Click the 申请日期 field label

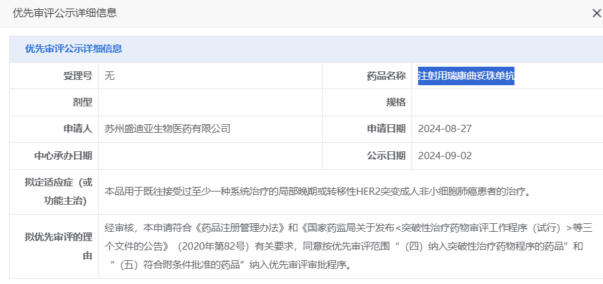[x=386, y=129]
